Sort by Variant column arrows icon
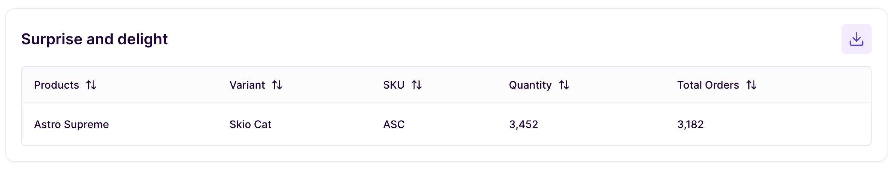Image resolution: width=895 pixels, height=169 pixels. [277, 85]
